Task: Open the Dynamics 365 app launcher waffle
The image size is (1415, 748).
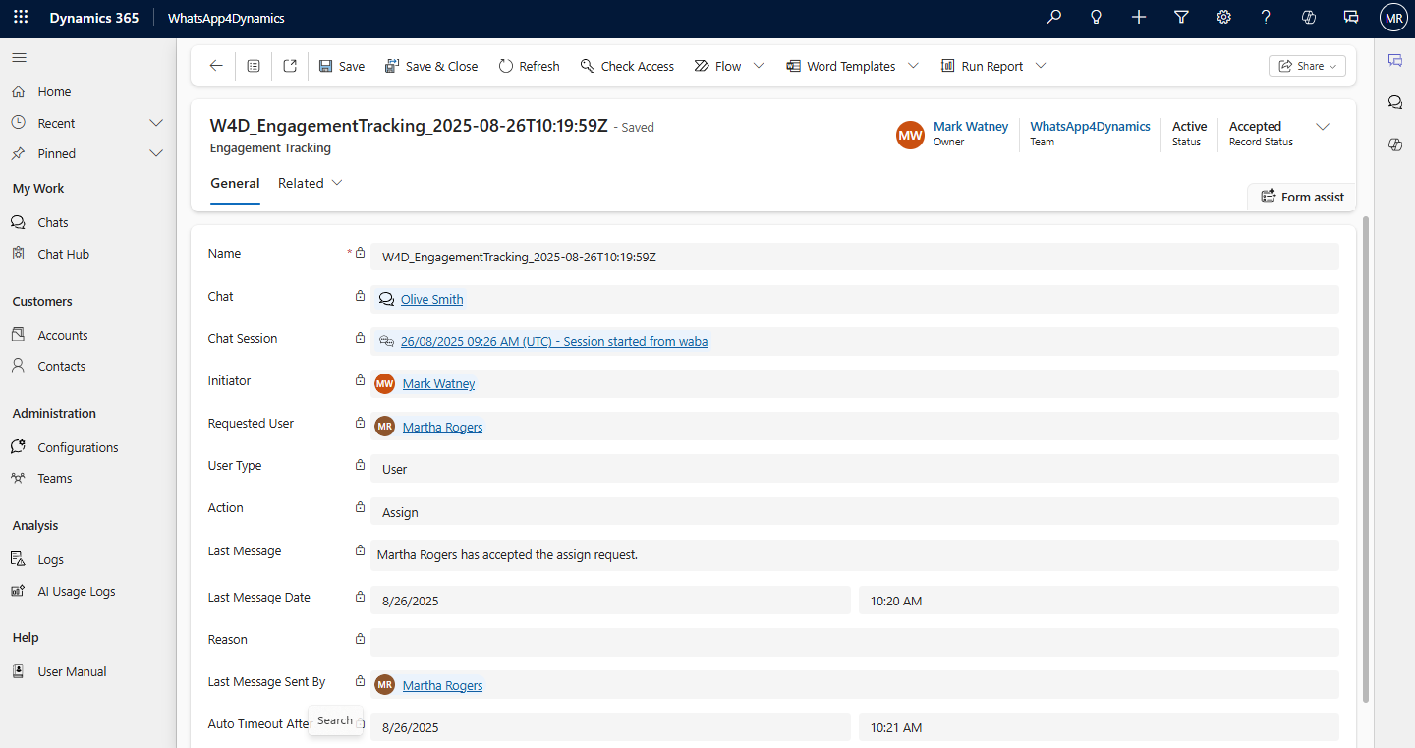Action: tap(21, 18)
